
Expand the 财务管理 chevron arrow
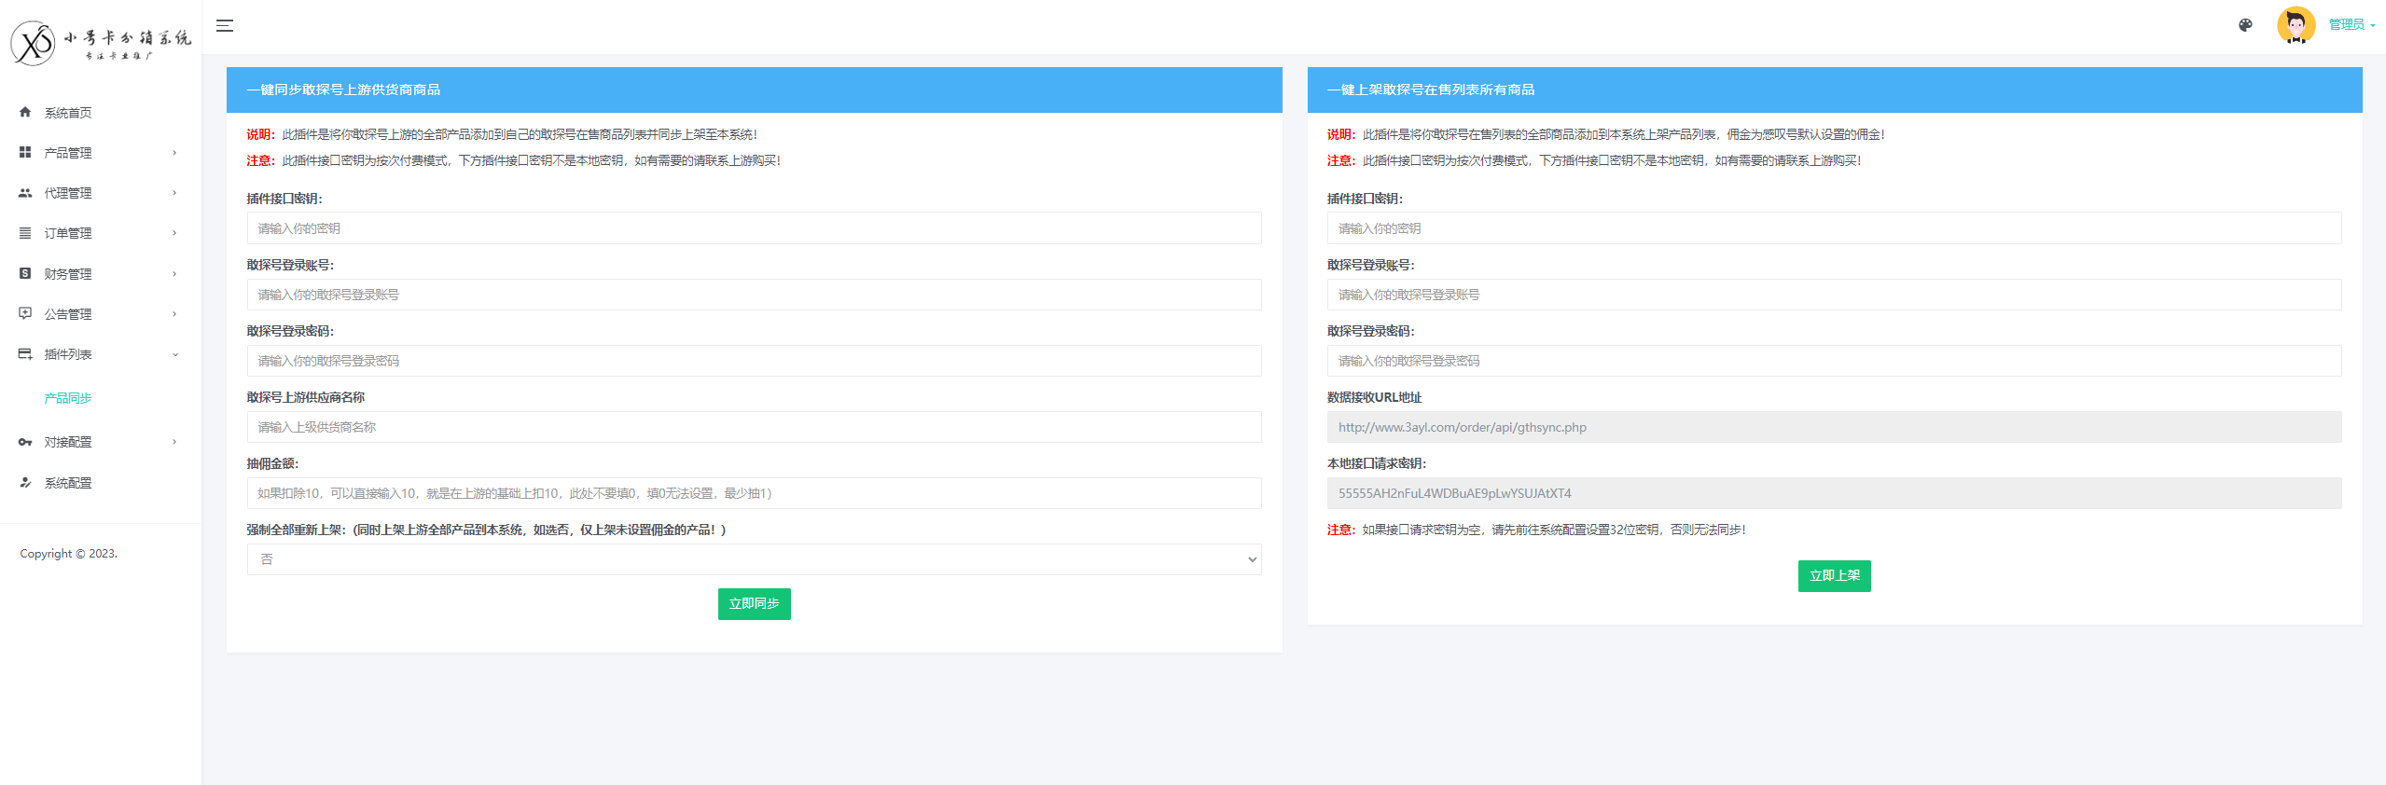(174, 274)
